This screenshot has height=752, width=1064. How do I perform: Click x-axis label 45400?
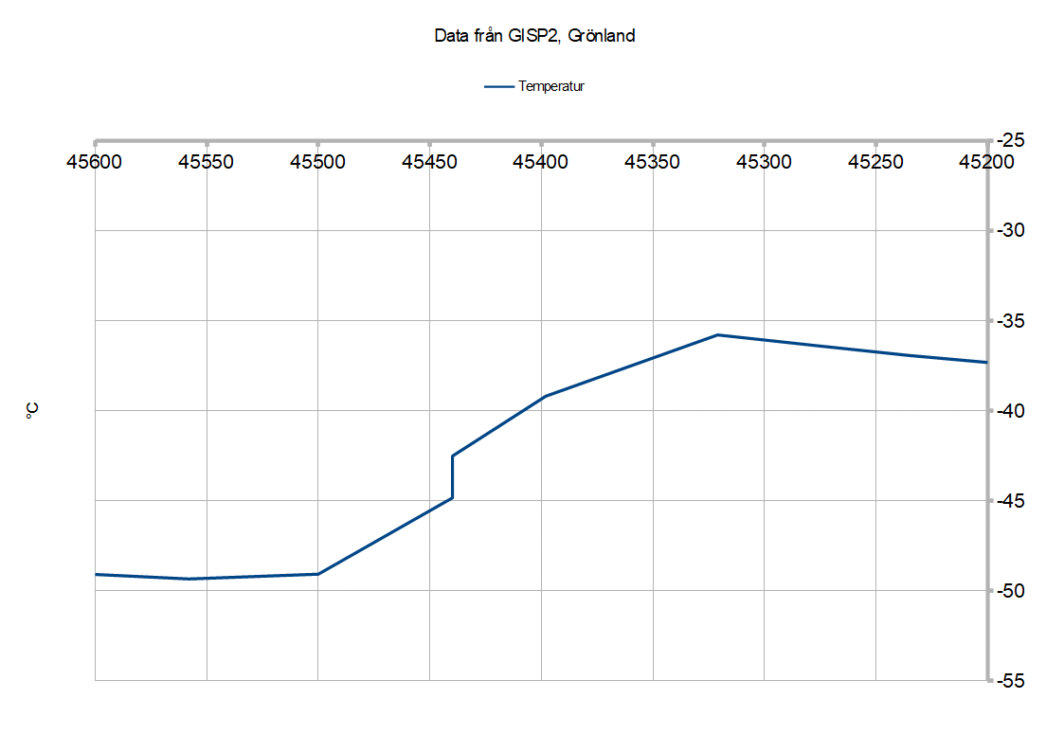pos(541,162)
